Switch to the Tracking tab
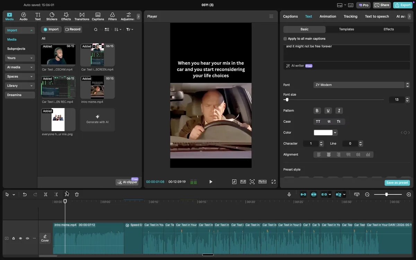The width and height of the screenshot is (416, 260). point(350,16)
